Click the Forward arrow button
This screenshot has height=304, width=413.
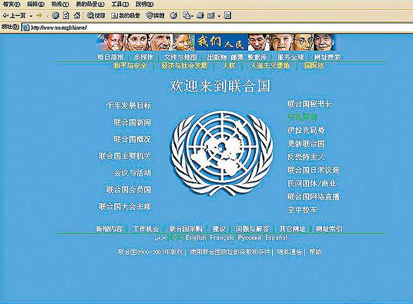39,16
